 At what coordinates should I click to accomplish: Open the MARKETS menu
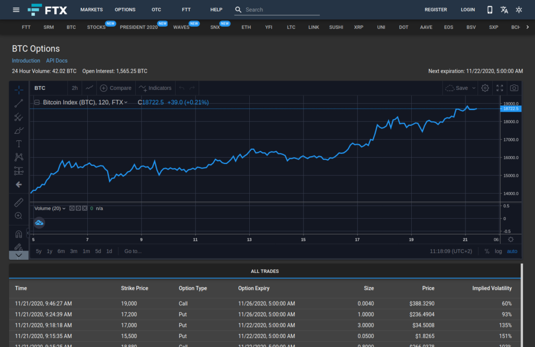(x=91, y=9)
